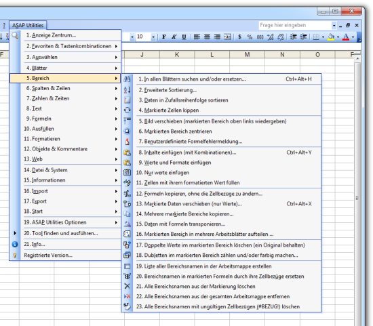Click the Increase Indent icon
The width and height of the screenshot is (373, 326).
coord(303,37)
